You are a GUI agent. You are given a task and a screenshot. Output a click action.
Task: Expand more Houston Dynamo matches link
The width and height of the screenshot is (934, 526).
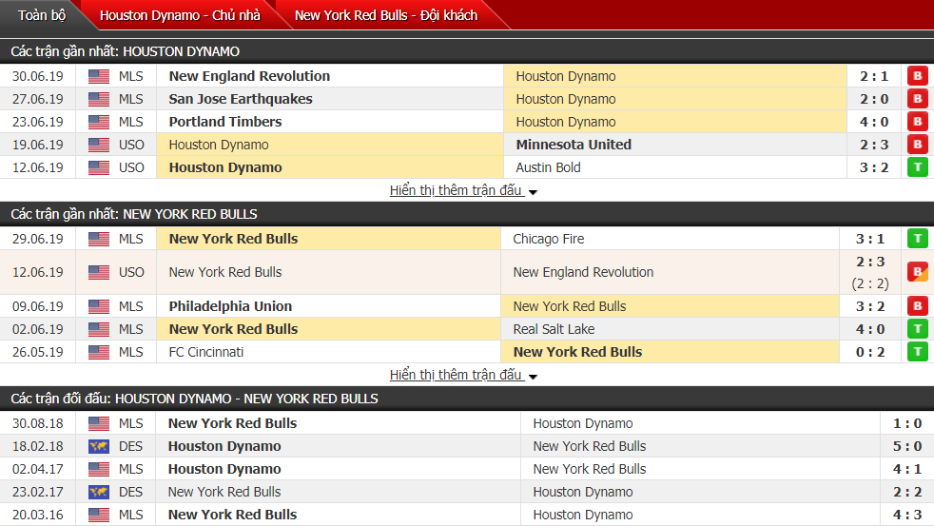(463, 190)
